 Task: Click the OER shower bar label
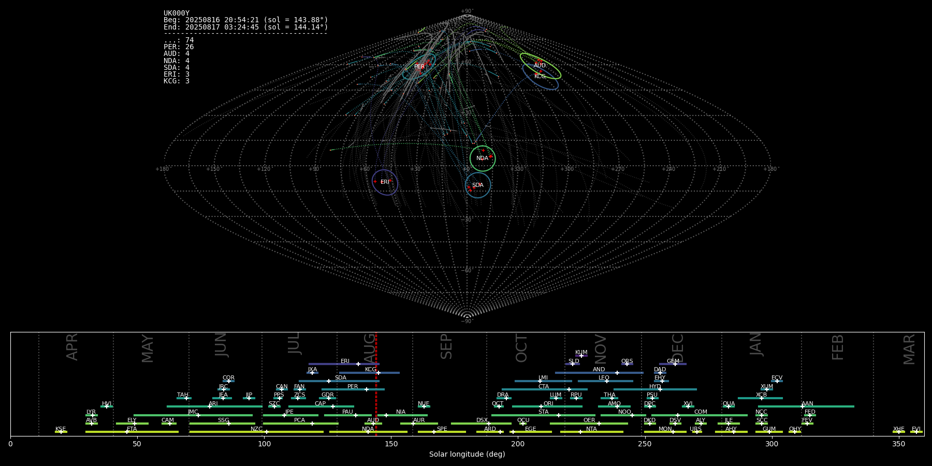pos(589,420)
